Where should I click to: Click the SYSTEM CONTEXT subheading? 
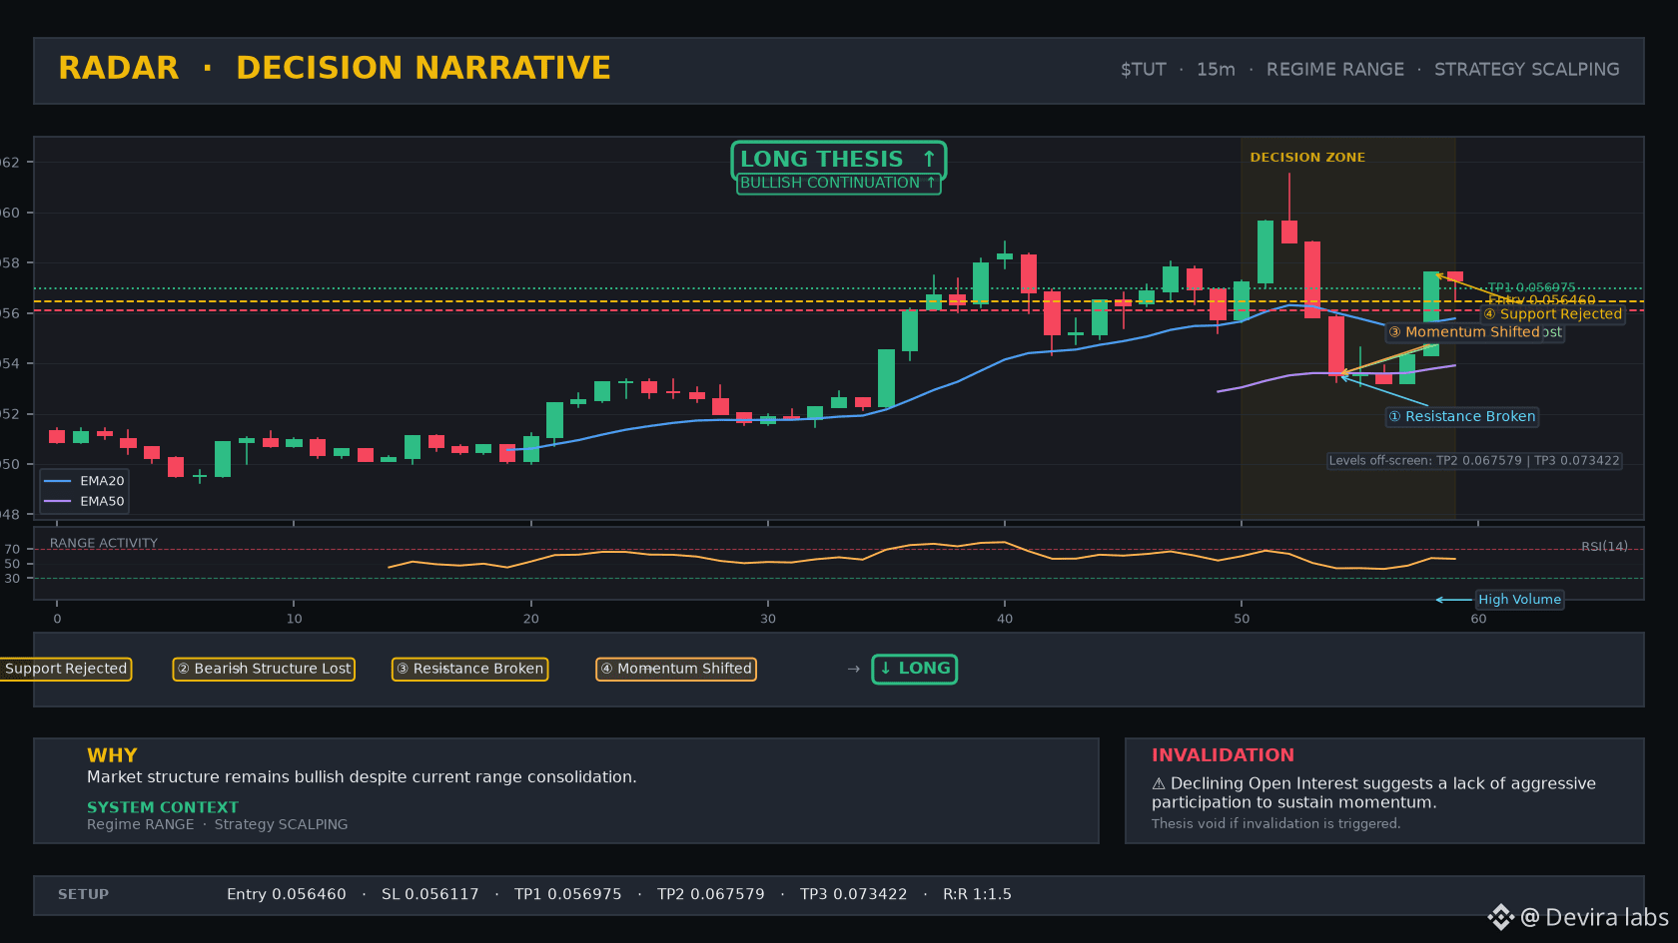pyautogui.click(x=163, y=807)
